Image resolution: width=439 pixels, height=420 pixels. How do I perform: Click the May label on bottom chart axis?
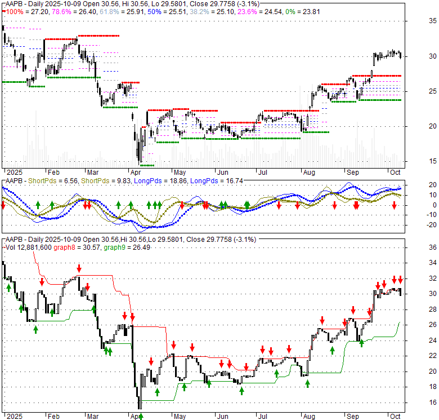[180, 417]
